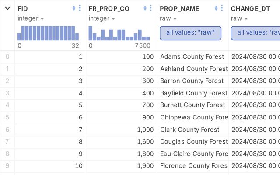Click the CHANGE_DT column header
Image resolution: width=280 pixels, height=175 pixels.
click(251, 8)
